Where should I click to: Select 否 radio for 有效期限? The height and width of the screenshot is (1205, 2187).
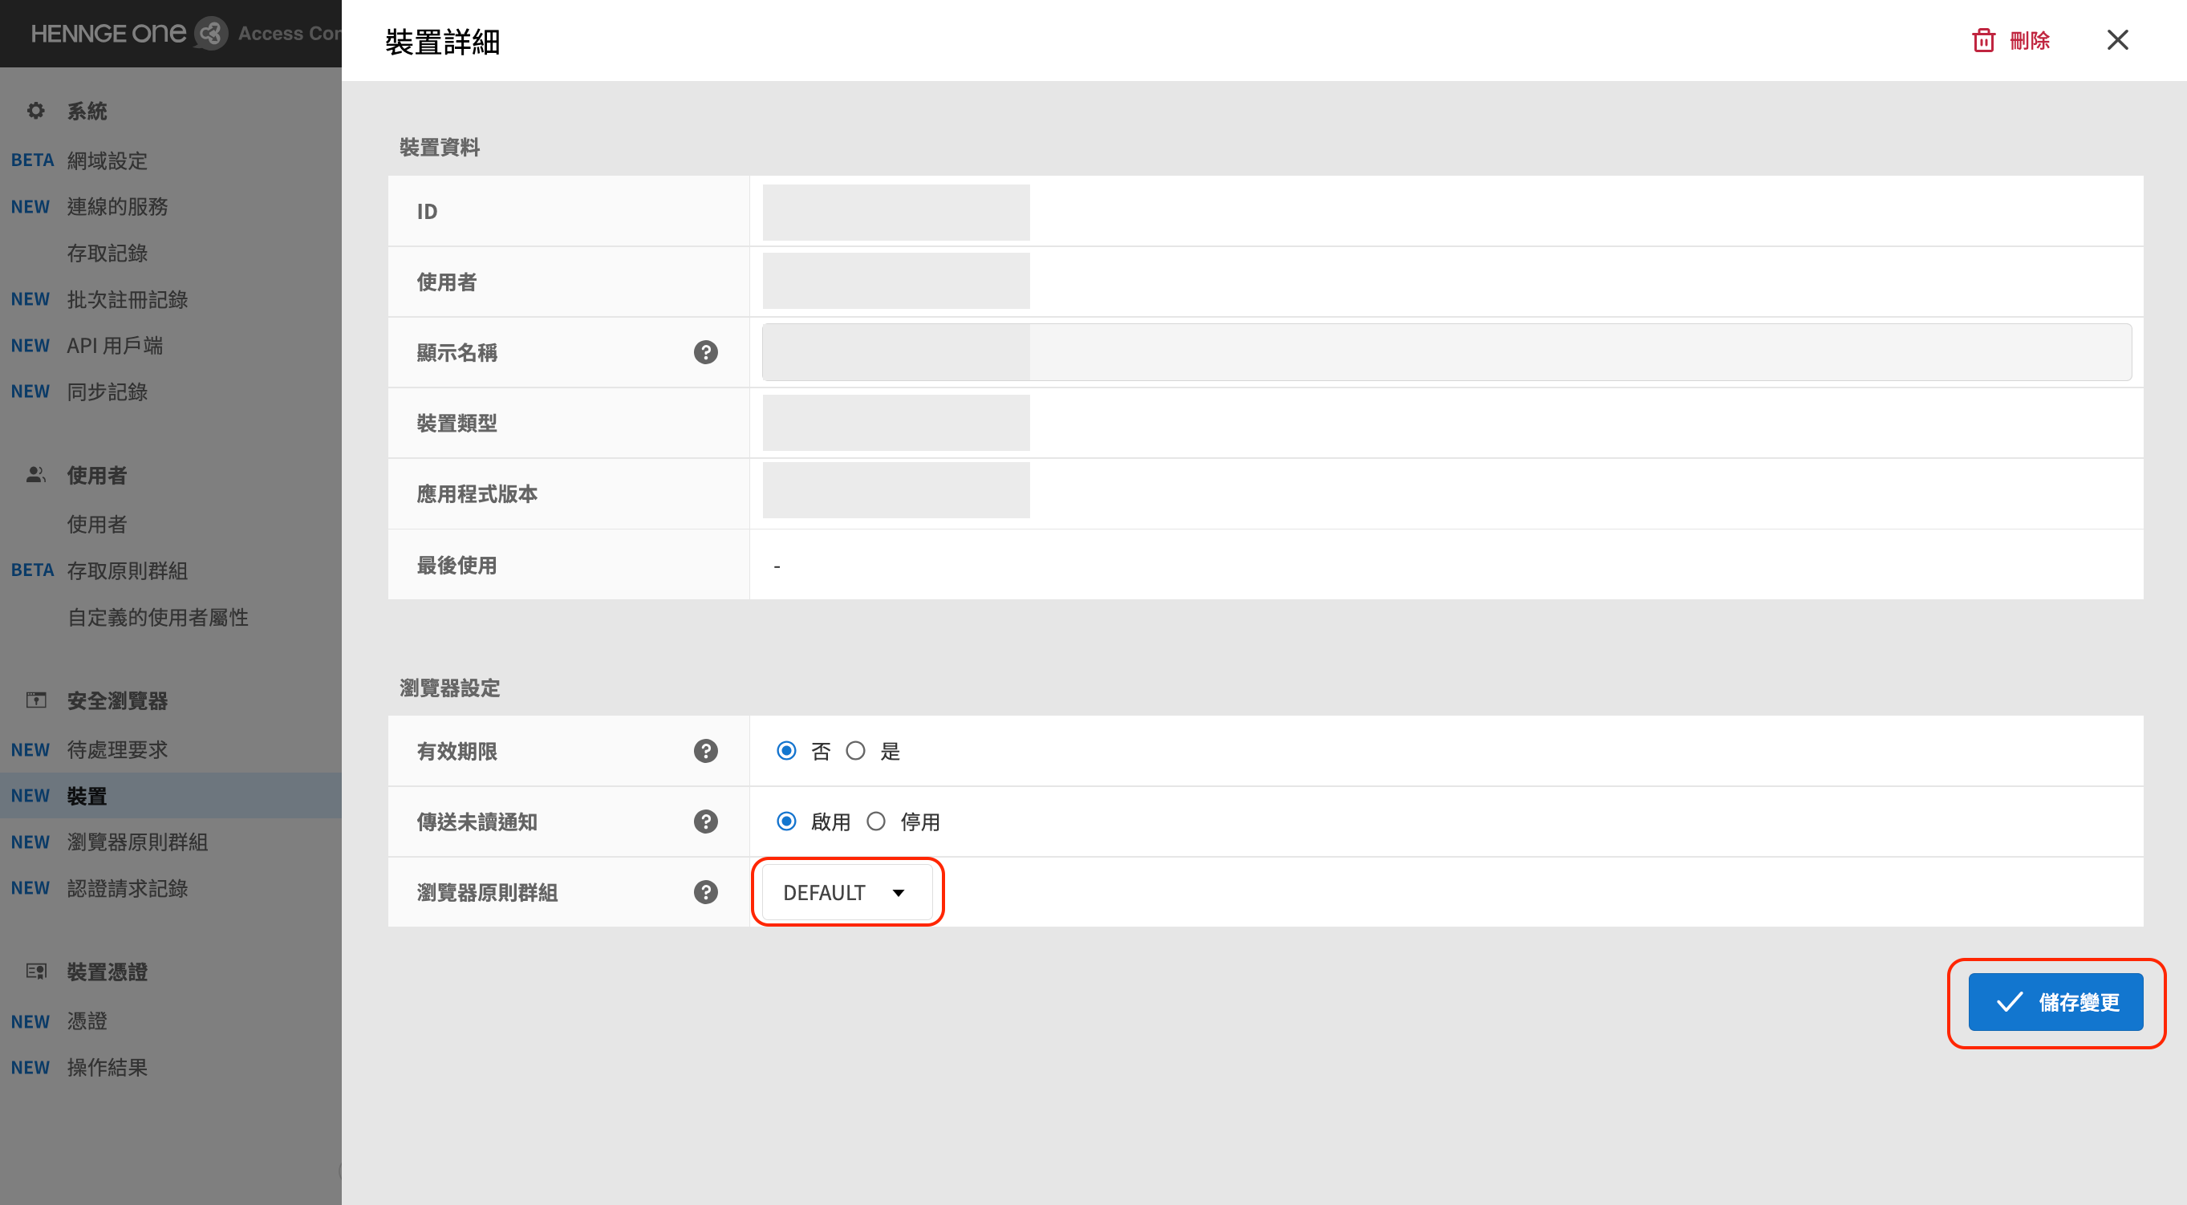pyautogui.click(x=787, y=751)
